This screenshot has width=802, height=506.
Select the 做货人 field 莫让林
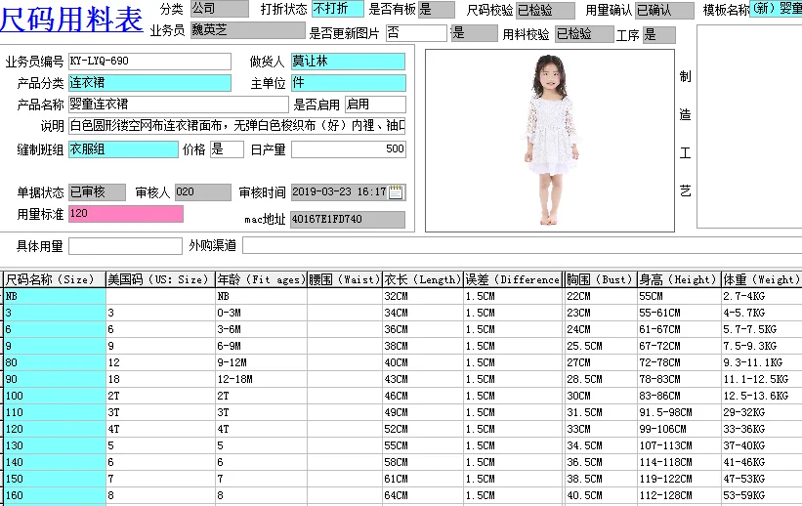(x=349, y=62)
